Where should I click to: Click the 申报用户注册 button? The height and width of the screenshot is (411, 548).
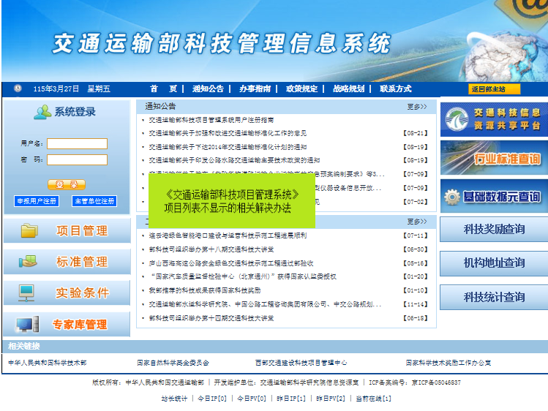(37, 201)
